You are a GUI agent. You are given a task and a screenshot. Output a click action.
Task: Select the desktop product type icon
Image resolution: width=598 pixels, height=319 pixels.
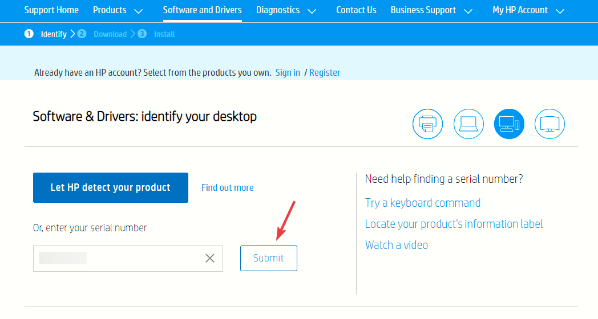(509, 124)
